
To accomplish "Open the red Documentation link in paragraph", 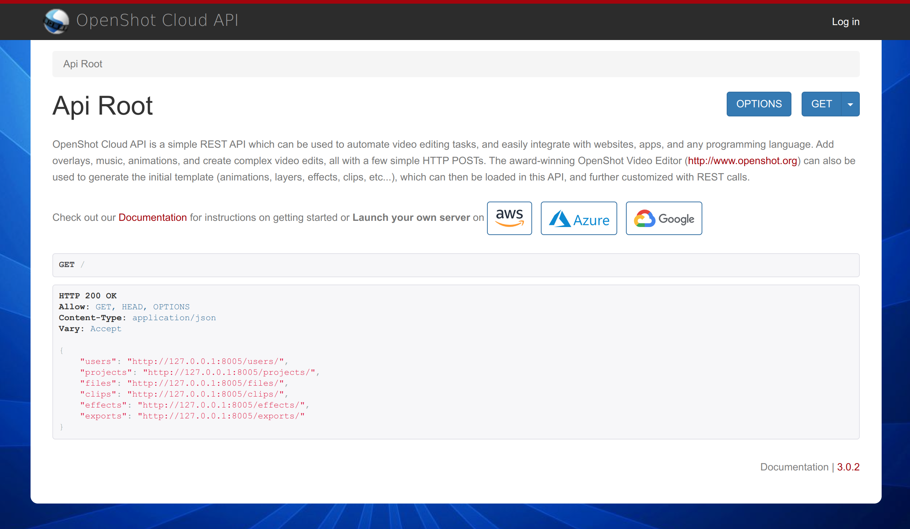I will pyautogui.click(x=152, y=218).
